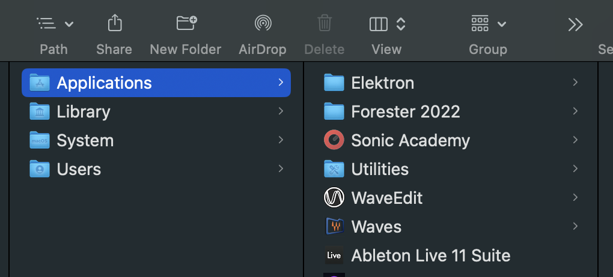Show more toolbar items via double chevron

576,24
